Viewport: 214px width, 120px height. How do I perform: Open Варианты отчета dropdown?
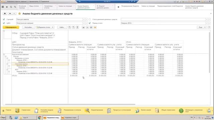45,27
